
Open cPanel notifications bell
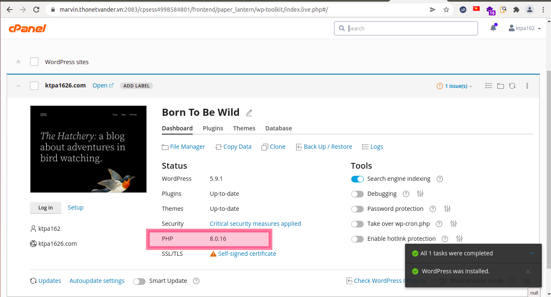point(493,28)
